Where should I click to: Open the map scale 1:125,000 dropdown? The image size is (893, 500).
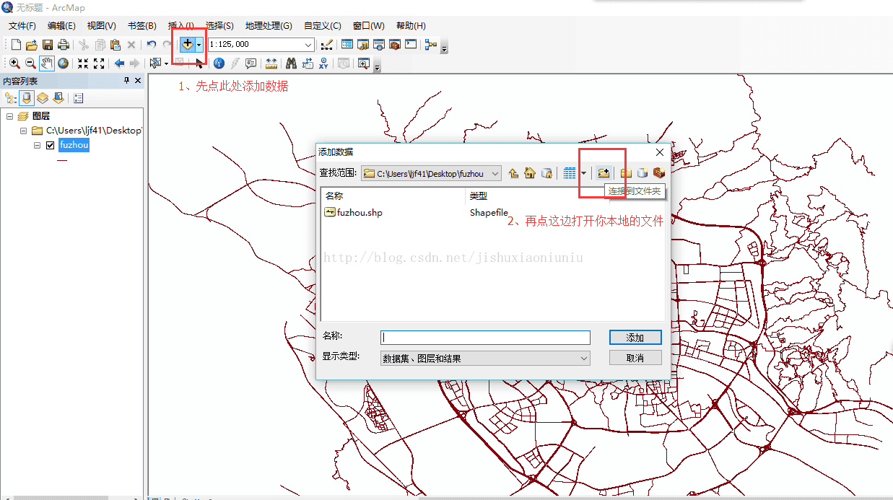pyautogui.click(x=308, y=45)
